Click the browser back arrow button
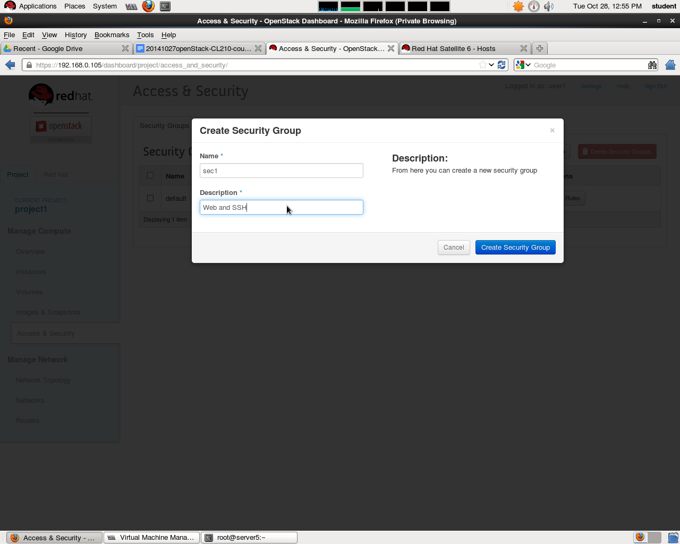 click(10, 65)
